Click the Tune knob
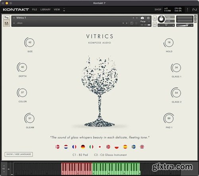Viewport: 199px width, 176px height. [x=161, y=19]
